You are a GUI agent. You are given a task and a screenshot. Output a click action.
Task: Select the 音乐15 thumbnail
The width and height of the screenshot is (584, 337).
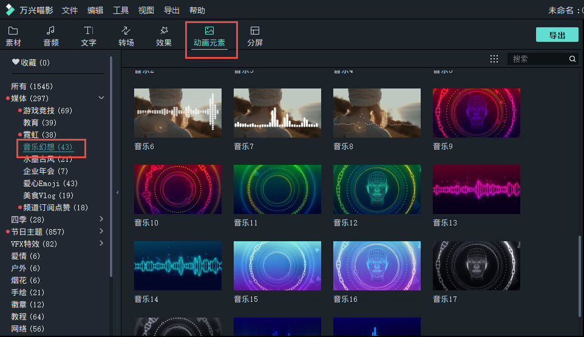[x=277, y=265]
